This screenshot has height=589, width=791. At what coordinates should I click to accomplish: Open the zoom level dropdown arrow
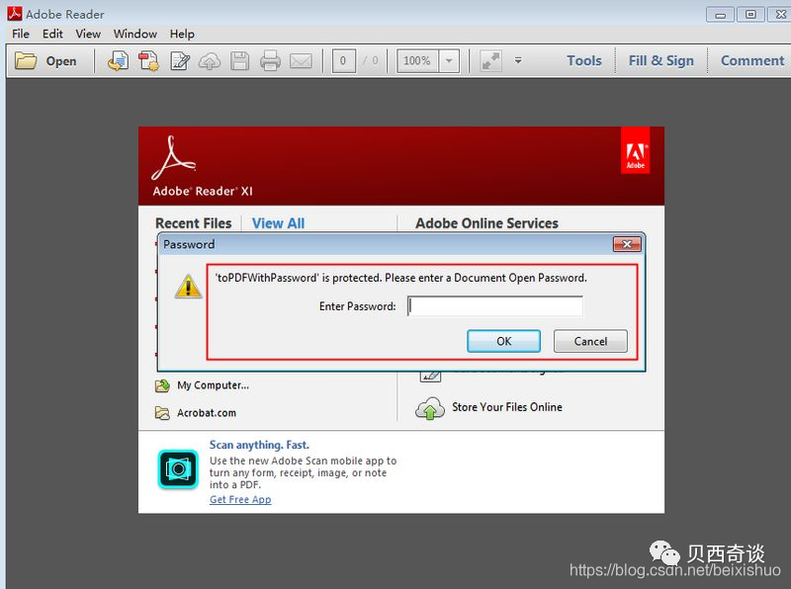tap(449, 61)
